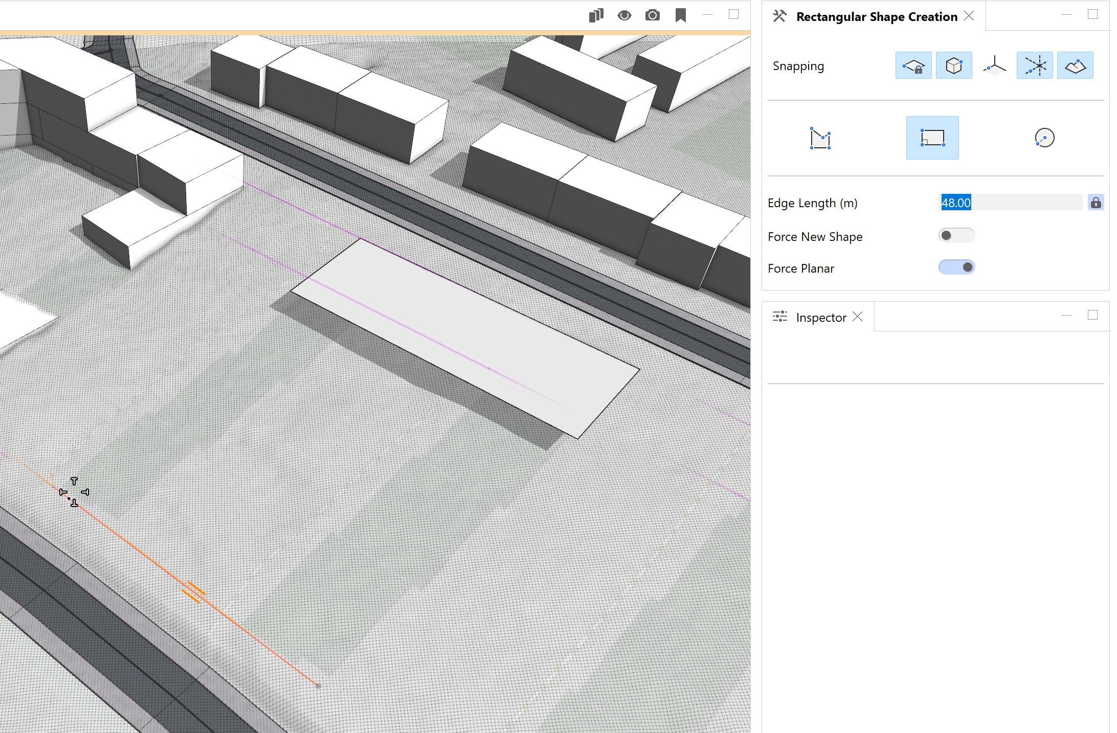Screen dimensions: 1117x733
Task: Open the view settings layers icon
Action: pyautogui.click(x=596, y=15)
